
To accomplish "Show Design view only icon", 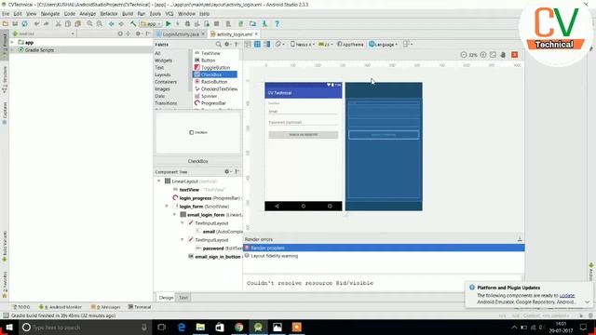I will point(248,44).
